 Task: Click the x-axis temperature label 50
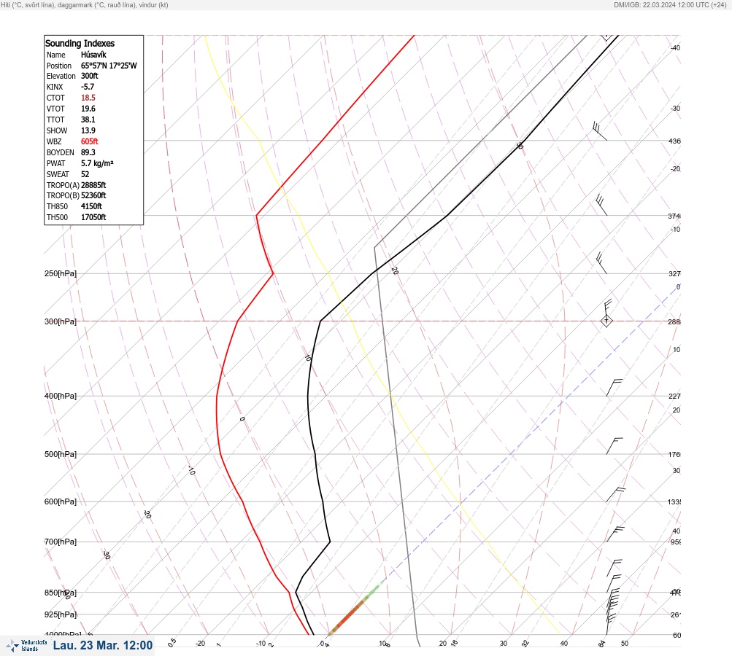click(625, 644)
